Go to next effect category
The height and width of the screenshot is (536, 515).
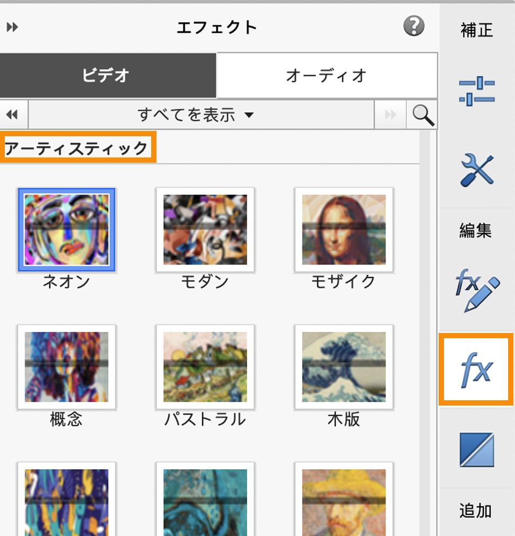pos(390,115)
